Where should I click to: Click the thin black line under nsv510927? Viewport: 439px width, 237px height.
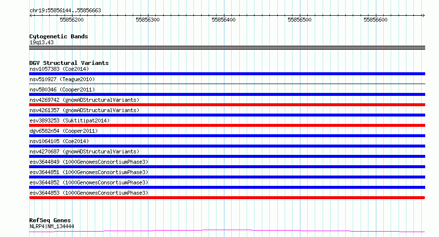click(x=227, y=84)
